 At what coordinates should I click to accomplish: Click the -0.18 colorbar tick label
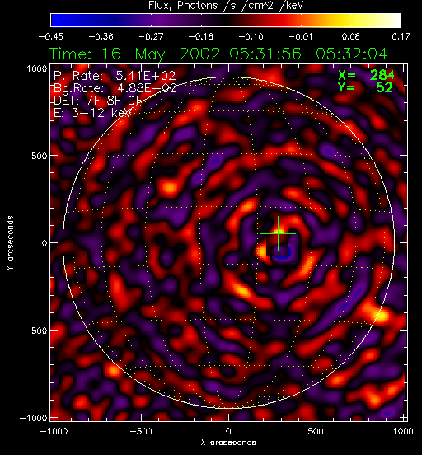click(200, 36)
